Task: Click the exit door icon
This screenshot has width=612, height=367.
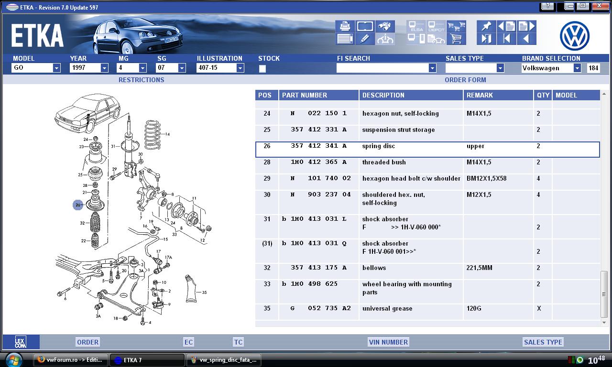Action: pyautogui.click(x=486, y=39)
